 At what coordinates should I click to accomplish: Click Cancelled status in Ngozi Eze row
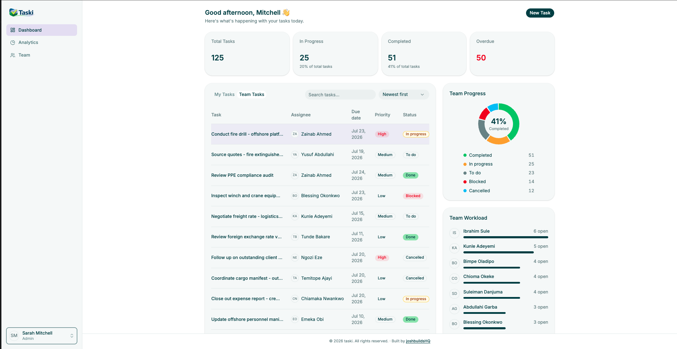point(415,258)
